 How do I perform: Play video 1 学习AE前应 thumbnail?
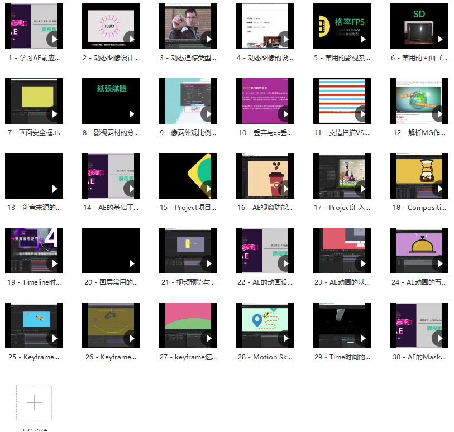[x=54, y=39]
